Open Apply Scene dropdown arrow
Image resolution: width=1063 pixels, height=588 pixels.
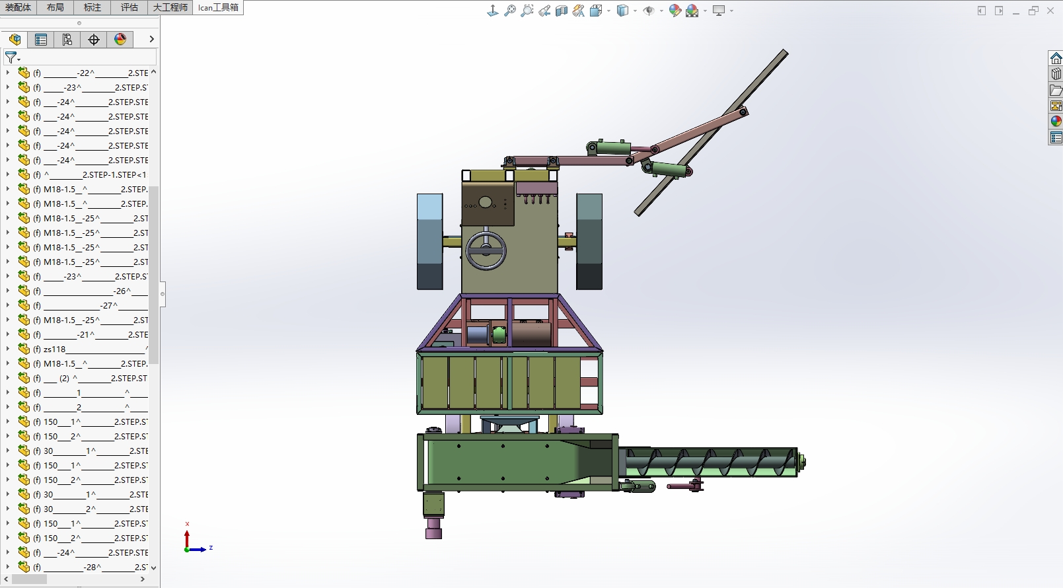coord(705,11)
